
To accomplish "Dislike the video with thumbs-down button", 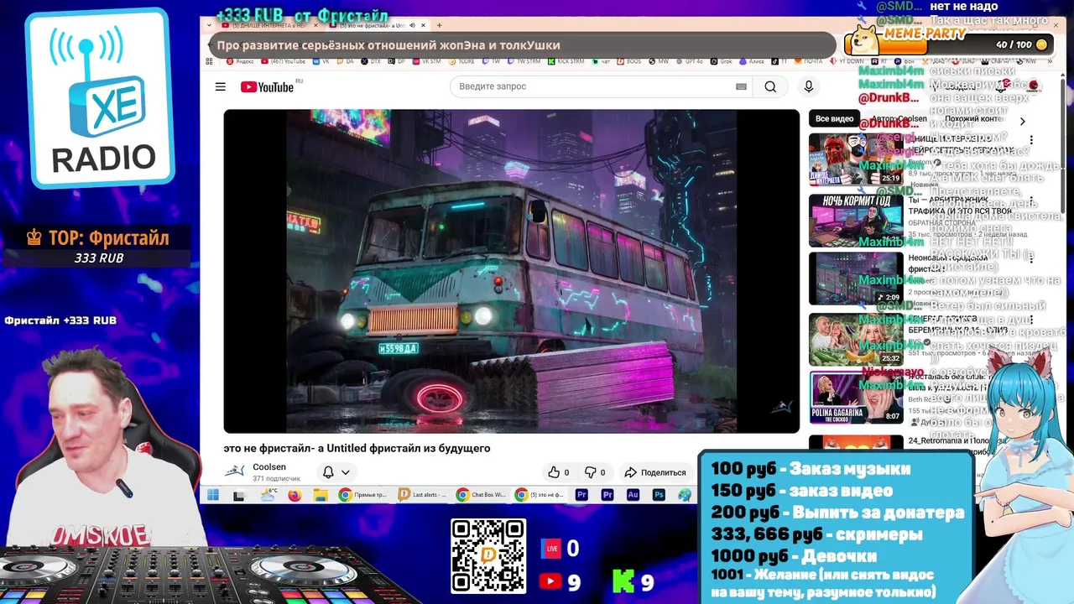I will 595,472.
